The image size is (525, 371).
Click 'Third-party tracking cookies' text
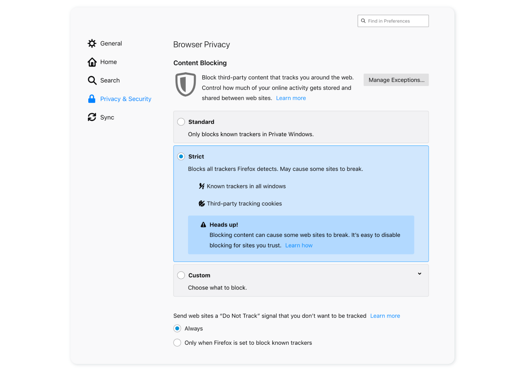pos(244,204)
